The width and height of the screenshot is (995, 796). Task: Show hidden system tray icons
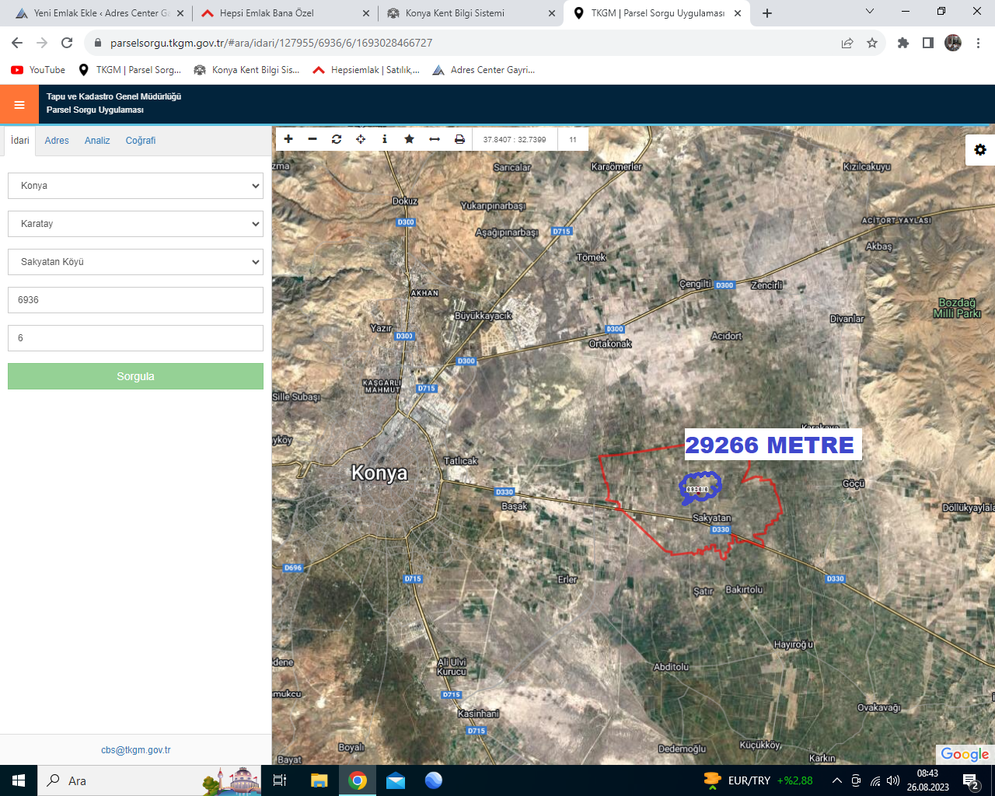click(x=836, y=780)
